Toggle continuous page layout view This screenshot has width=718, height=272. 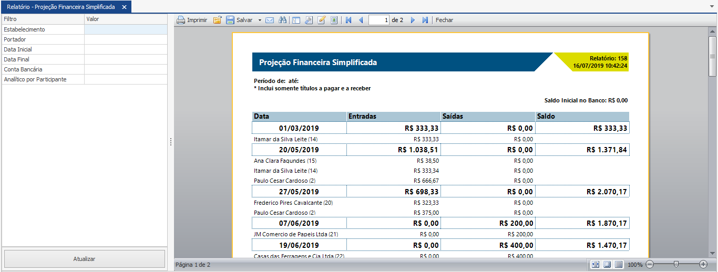[x=619, y=265]
